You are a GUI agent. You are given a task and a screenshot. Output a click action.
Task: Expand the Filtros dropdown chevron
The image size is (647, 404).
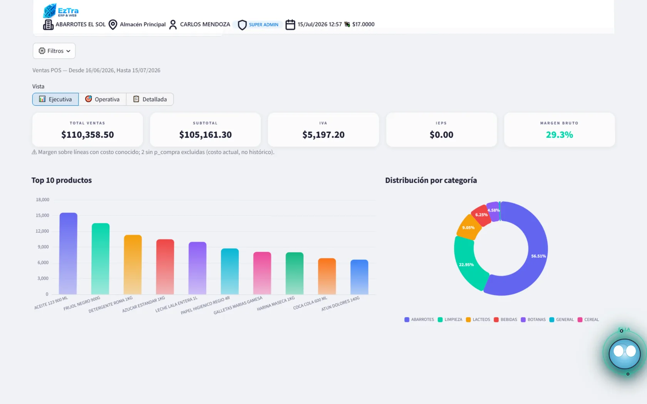pyautogui.click(x=68, y=51)
